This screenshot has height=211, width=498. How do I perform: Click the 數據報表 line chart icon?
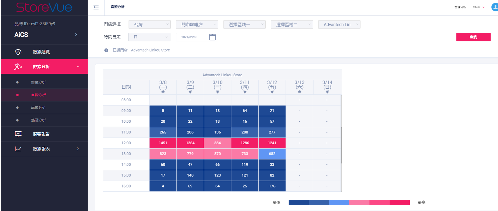click(x=18, y=149)
